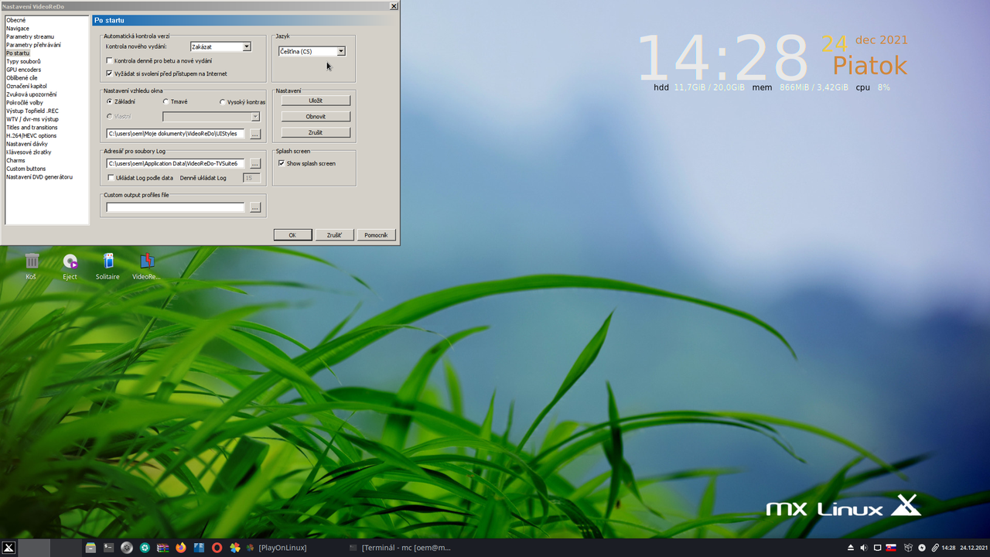Open the Kôš trash desktop icon

pyautogui.click(x=32, y=265)
